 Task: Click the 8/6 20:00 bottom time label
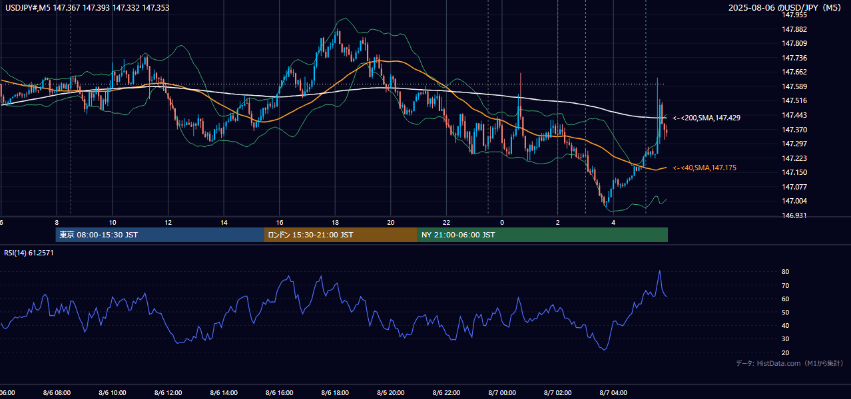coord(391,392)
